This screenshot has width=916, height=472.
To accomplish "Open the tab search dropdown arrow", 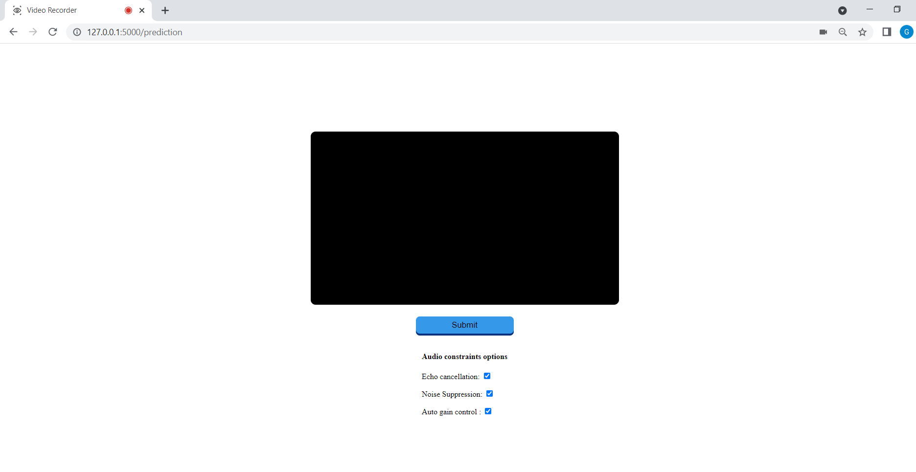I will [843, 10].
